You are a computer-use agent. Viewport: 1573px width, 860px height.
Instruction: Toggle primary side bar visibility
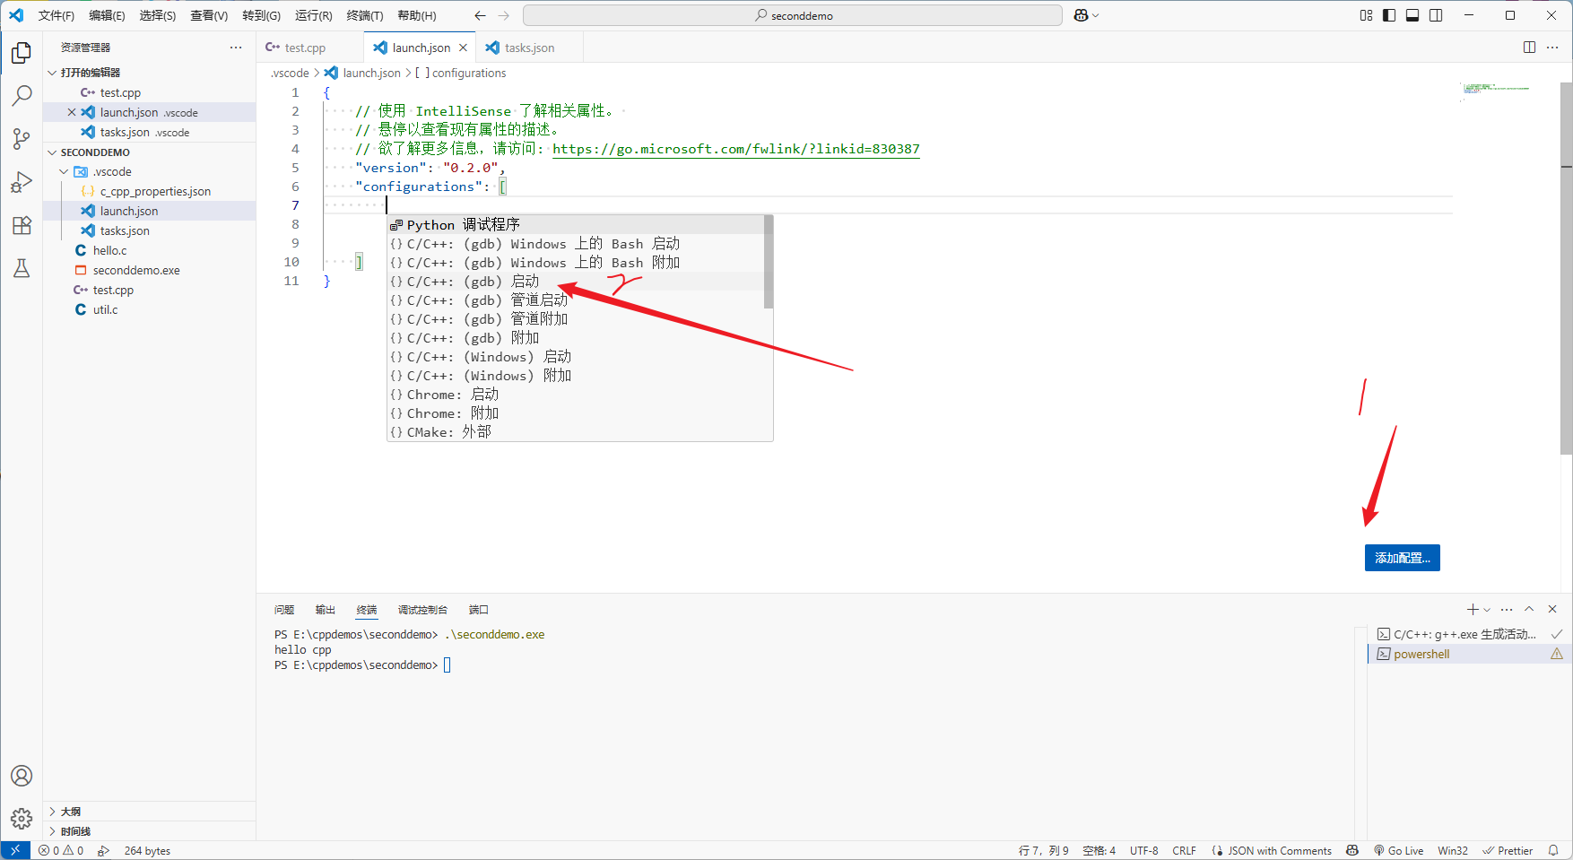point(1389,15)
